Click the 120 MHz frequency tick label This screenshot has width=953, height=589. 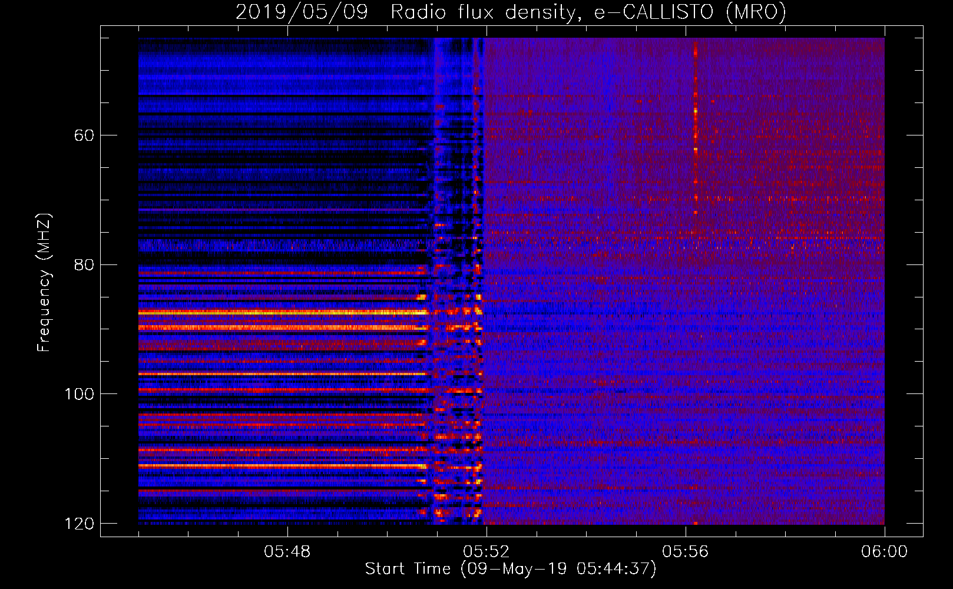tap(80, 524)
